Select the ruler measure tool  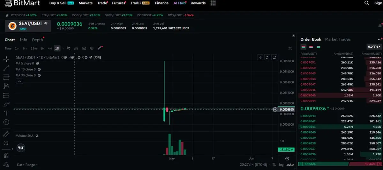pos(6,134)
